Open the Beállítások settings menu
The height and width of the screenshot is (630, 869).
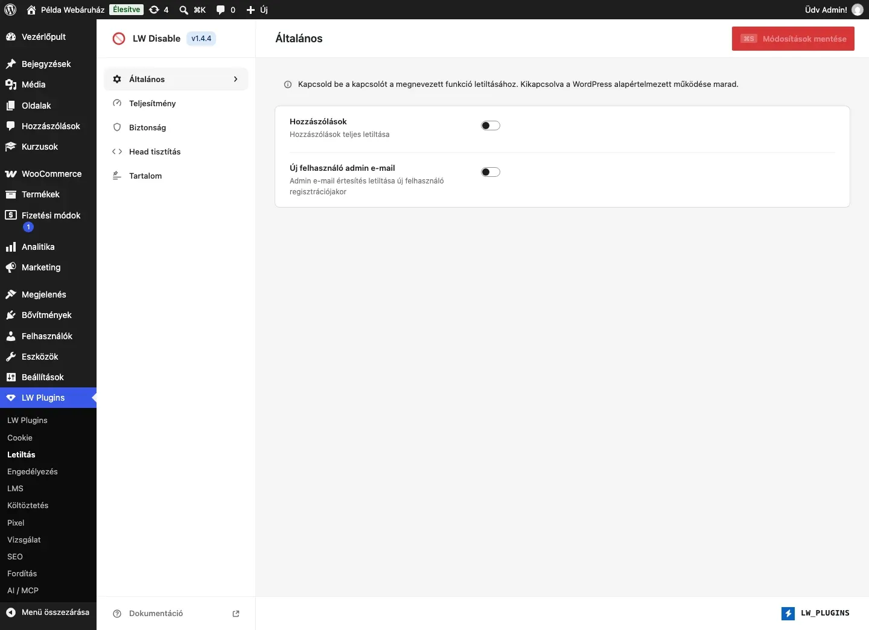[48, 377]
